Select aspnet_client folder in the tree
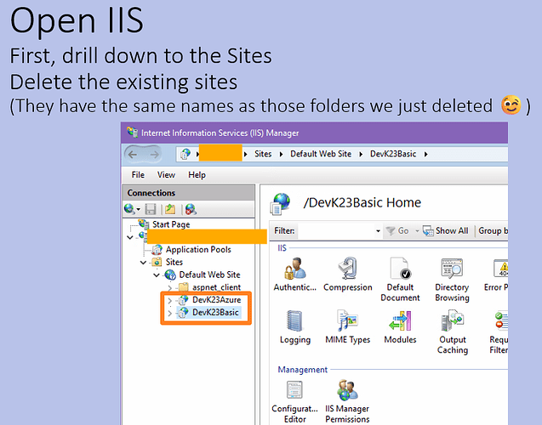The image size is (542, 425). 216,287
